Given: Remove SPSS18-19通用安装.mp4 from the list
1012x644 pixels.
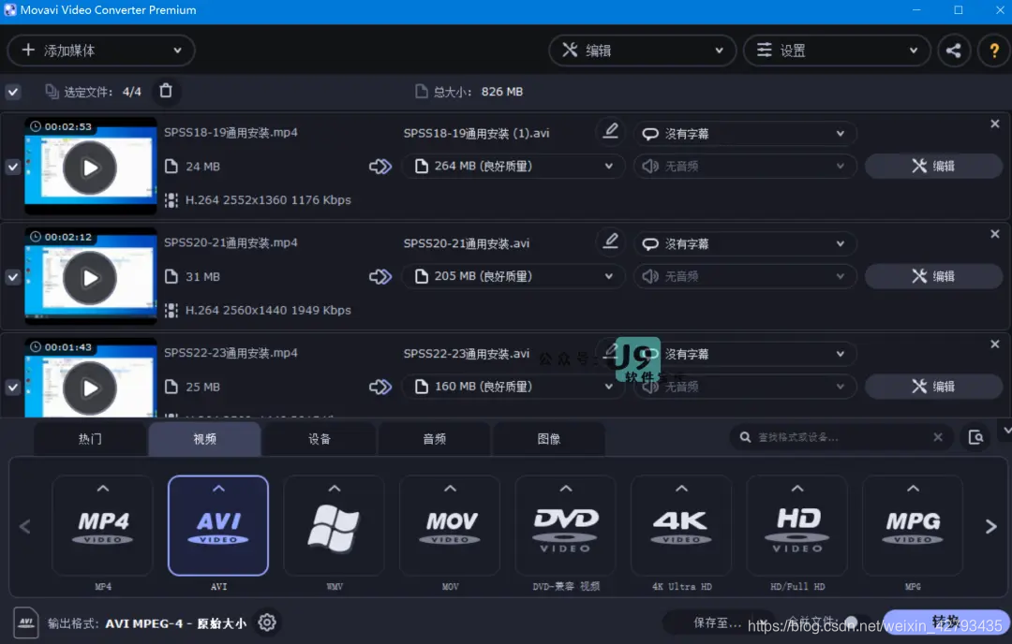Looking at the screenshot, I should click(x=994, y=124).
